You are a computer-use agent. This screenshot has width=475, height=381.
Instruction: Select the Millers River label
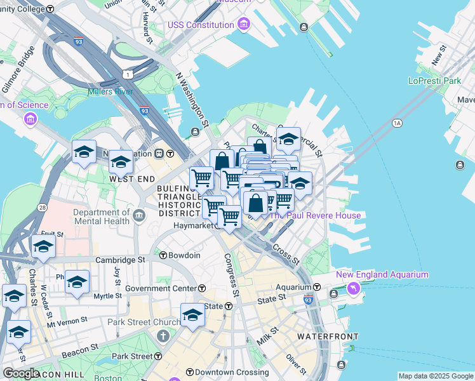pyautogui.click(x=110, y=91)
